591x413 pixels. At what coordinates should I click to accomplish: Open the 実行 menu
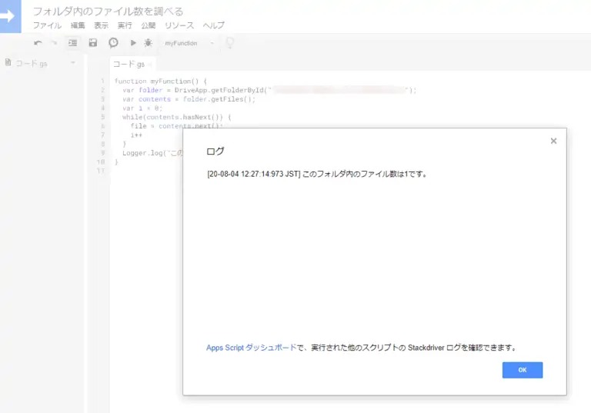(x=125, y=25)
